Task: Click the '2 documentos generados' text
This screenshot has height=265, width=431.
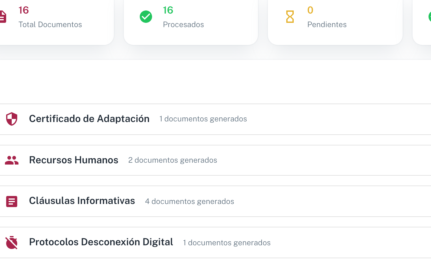Action: click(x=173, y=160)
